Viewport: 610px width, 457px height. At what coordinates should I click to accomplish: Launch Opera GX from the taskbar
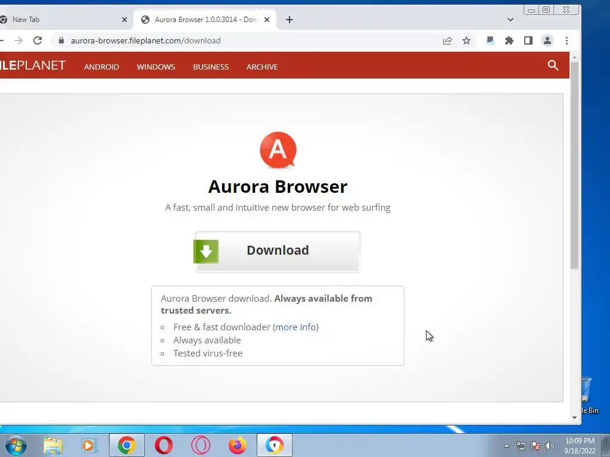[x=201, y=445]
